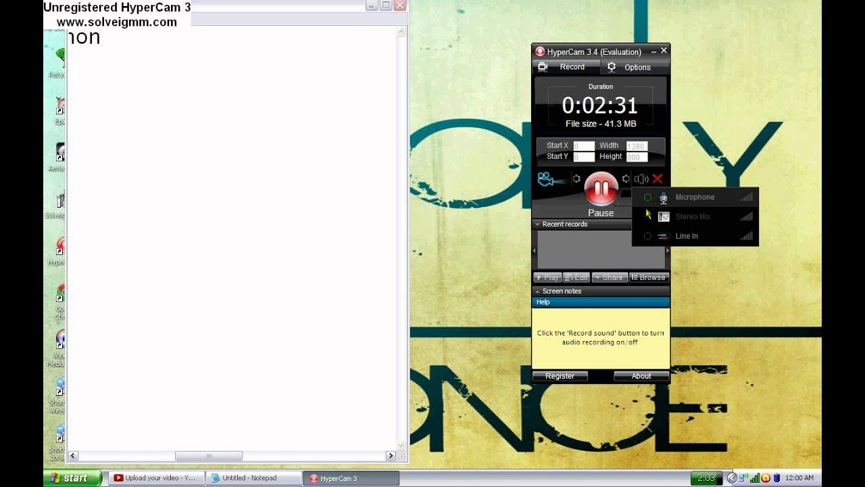
Task: Click the Line In volume level bars
Action: point(746,236)
